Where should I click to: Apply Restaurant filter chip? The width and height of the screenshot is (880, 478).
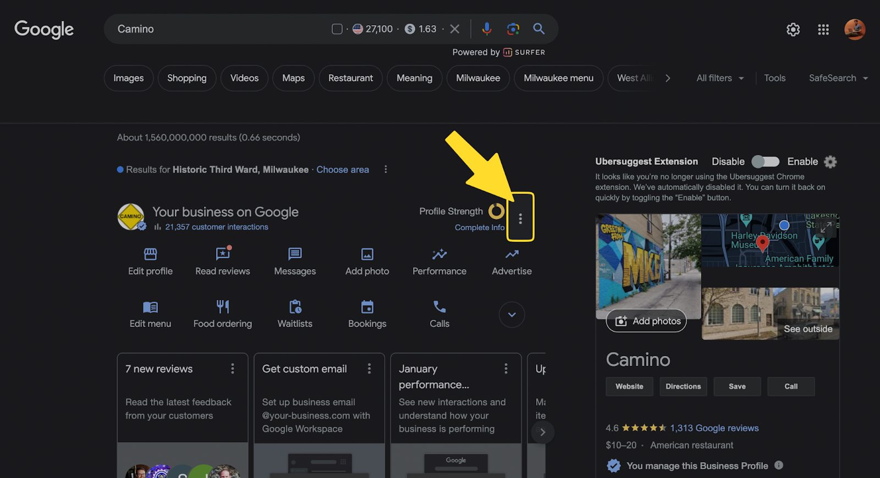point(350,78)
